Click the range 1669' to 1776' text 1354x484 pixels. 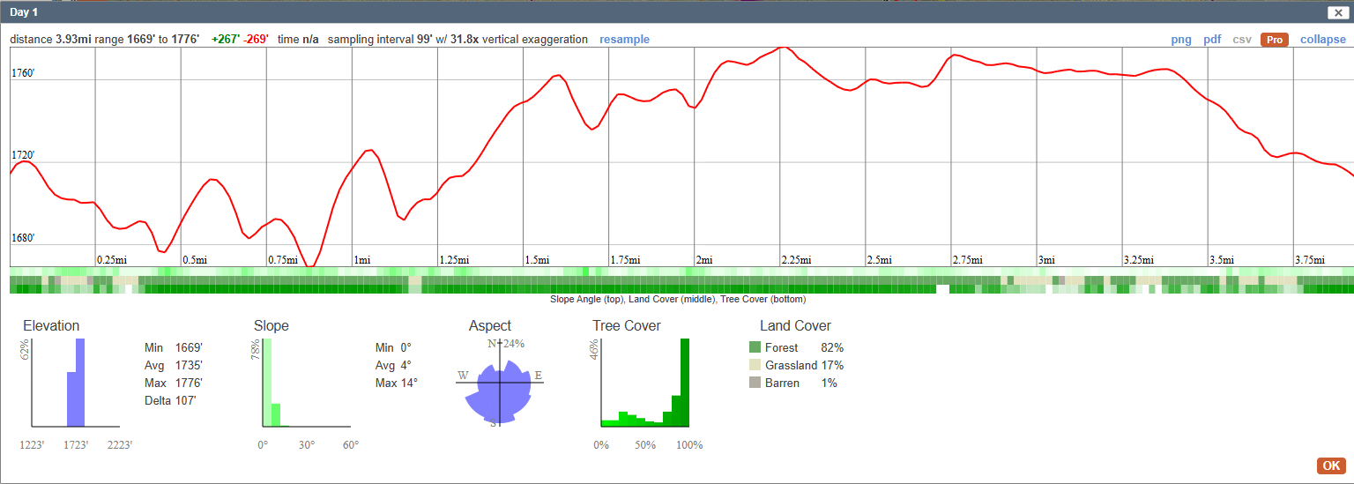pyautogui.click(x=148, y=40)
